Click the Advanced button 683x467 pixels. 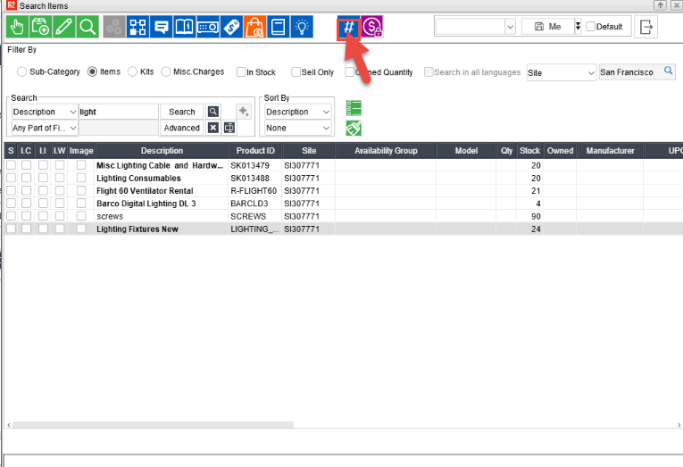[181, 128]
